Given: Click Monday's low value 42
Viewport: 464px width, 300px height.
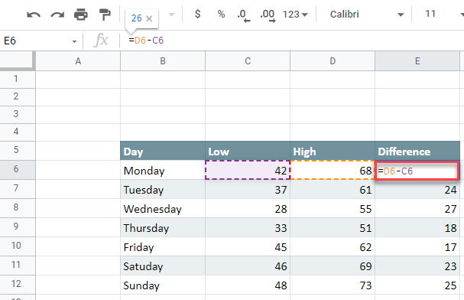Looking at the screenshot, I should pos(248,171).
